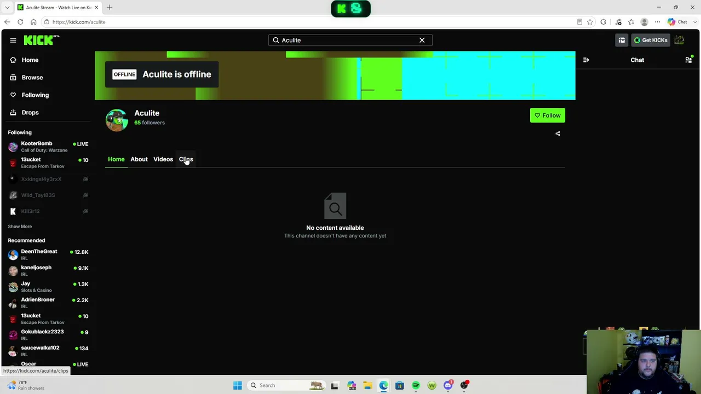Open Browse in the left sidebar
701x394 pixels.
(26, 77)
